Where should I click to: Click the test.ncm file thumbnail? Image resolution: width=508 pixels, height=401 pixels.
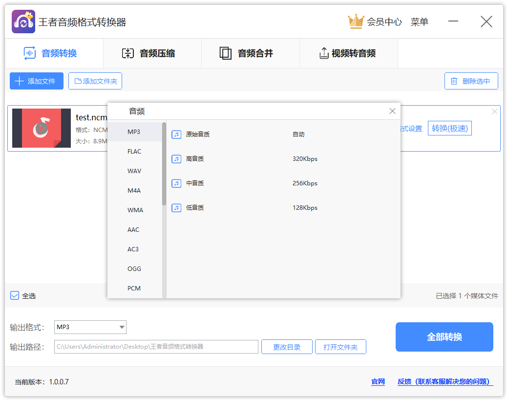pos(41,128)
